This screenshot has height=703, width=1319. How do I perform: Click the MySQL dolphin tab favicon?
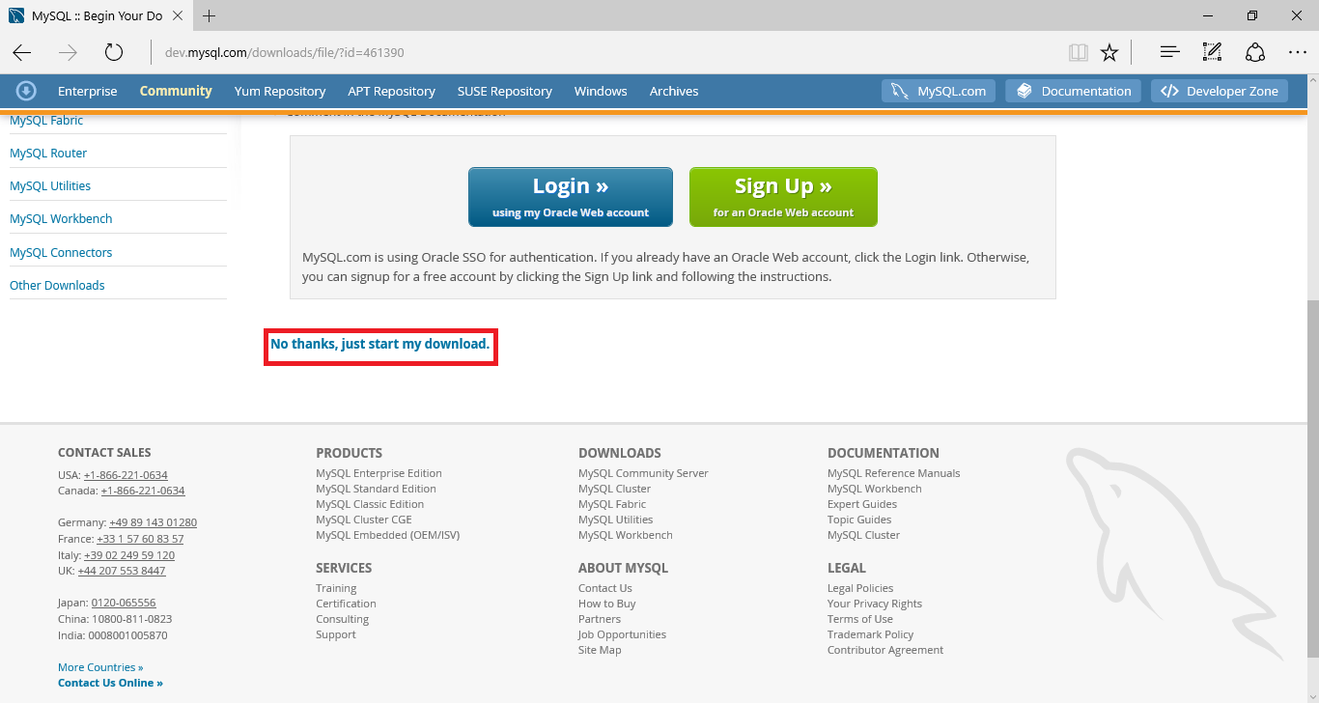[x=16, y=15]
